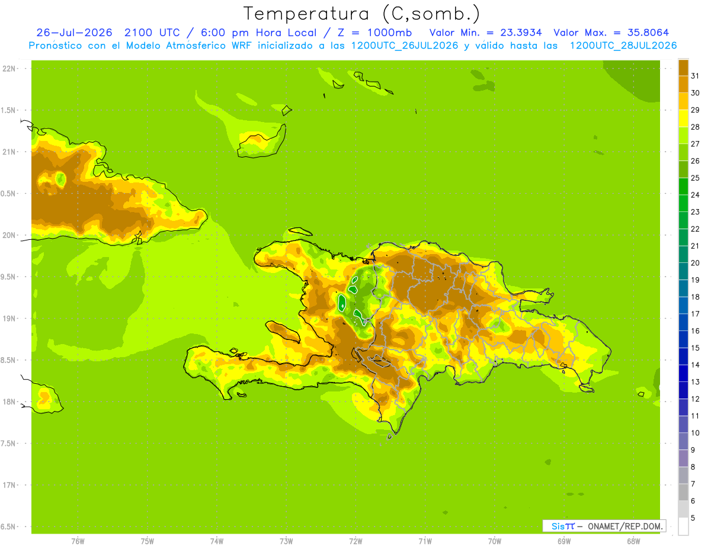Click the "68W" longitude axis label
Screen dimensions: 711x549
[633, 541]
